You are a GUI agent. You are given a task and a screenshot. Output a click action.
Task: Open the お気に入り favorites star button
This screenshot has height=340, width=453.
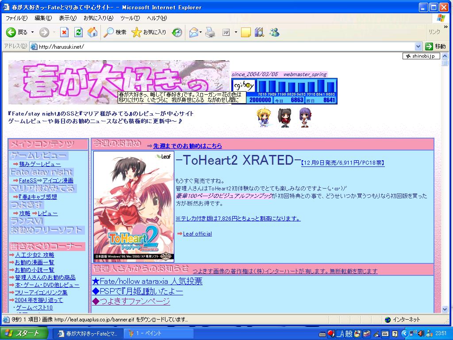149,32
